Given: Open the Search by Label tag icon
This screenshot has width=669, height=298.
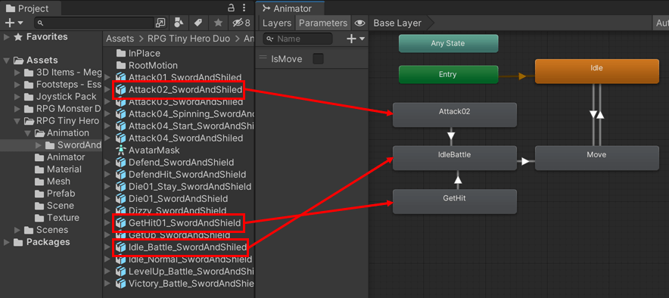Looking at the screenshot, I should click(x=198, y=23).
